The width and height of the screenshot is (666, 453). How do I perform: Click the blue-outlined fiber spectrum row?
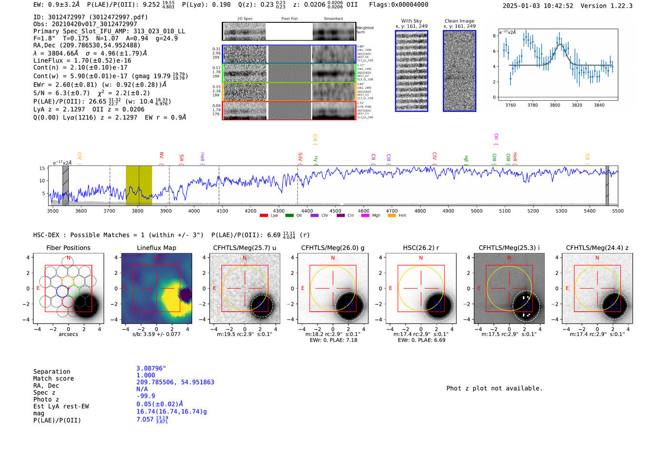coord(289,54)
